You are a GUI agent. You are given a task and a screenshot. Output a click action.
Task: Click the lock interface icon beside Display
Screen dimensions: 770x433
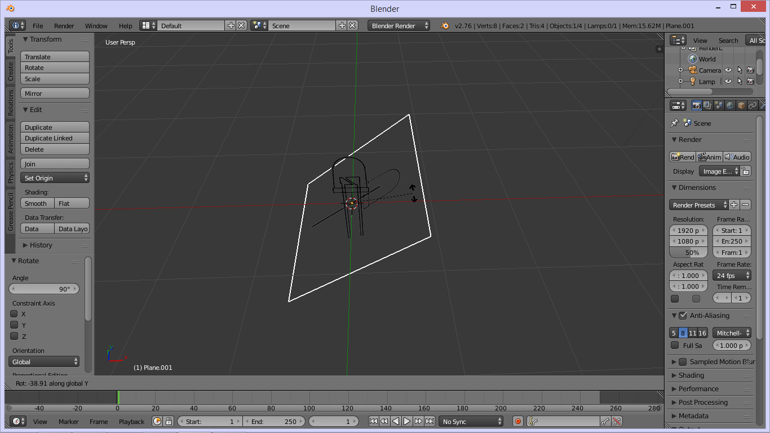[x=745, y=171]
